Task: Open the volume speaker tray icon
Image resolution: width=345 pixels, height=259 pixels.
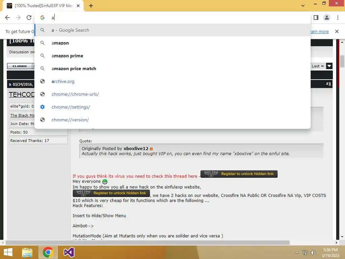Action: pos(313,253)
